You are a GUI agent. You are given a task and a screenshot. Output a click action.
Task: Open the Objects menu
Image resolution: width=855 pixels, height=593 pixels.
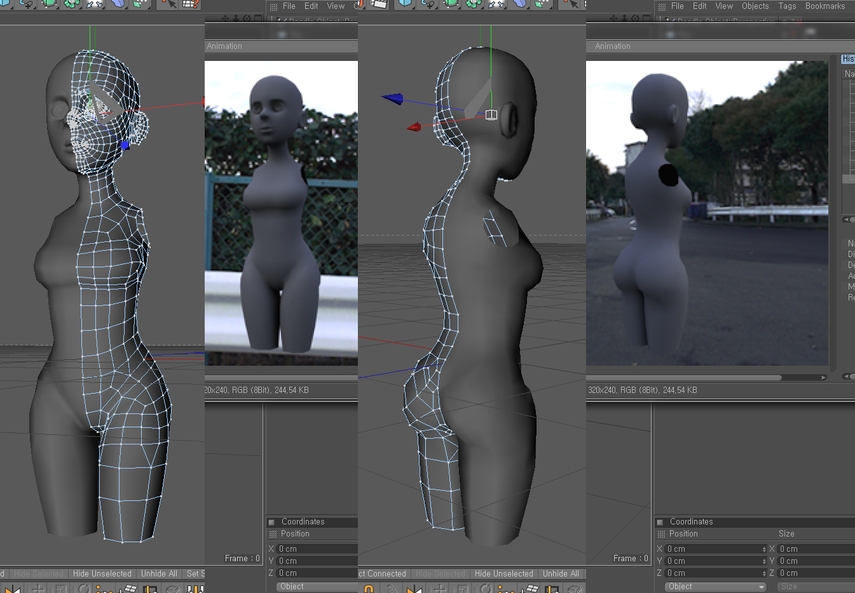[755, 6]
